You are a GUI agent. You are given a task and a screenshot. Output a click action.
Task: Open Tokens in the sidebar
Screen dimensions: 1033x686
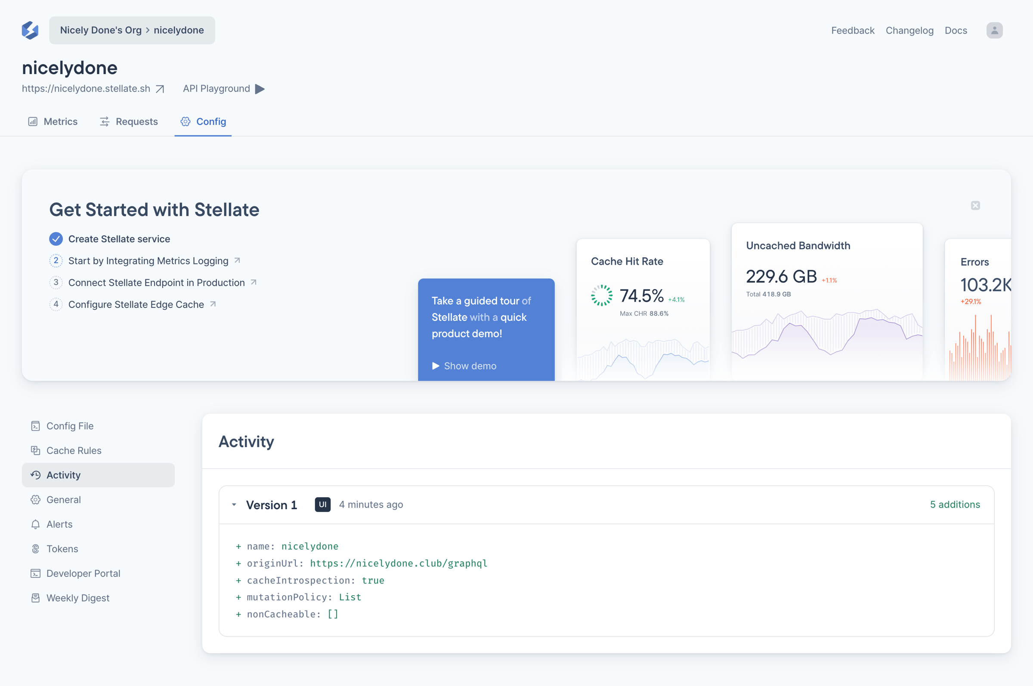(98, 549)
